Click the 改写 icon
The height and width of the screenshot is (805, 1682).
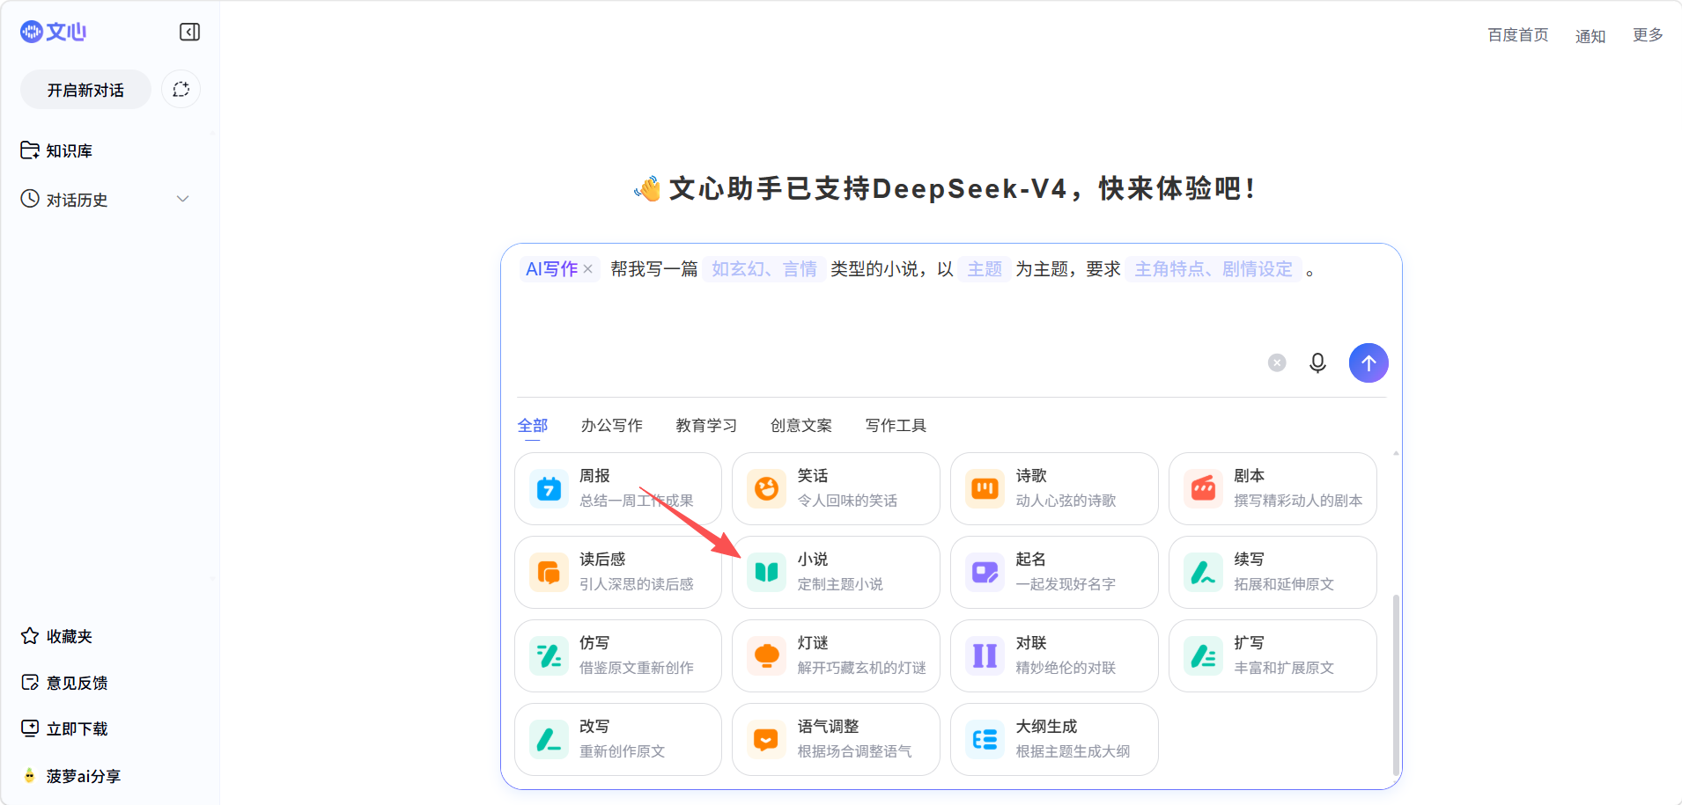[x=549, y=739]
